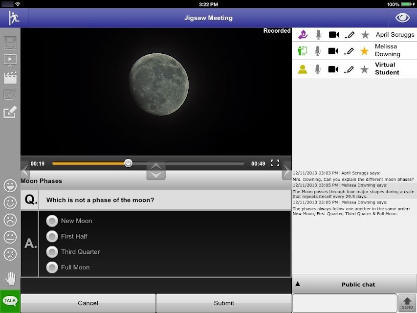Image resolution: width=417 pixels, height=313 pixels.
Task: Click the chat message input field
Action: (x=344, y=303)
